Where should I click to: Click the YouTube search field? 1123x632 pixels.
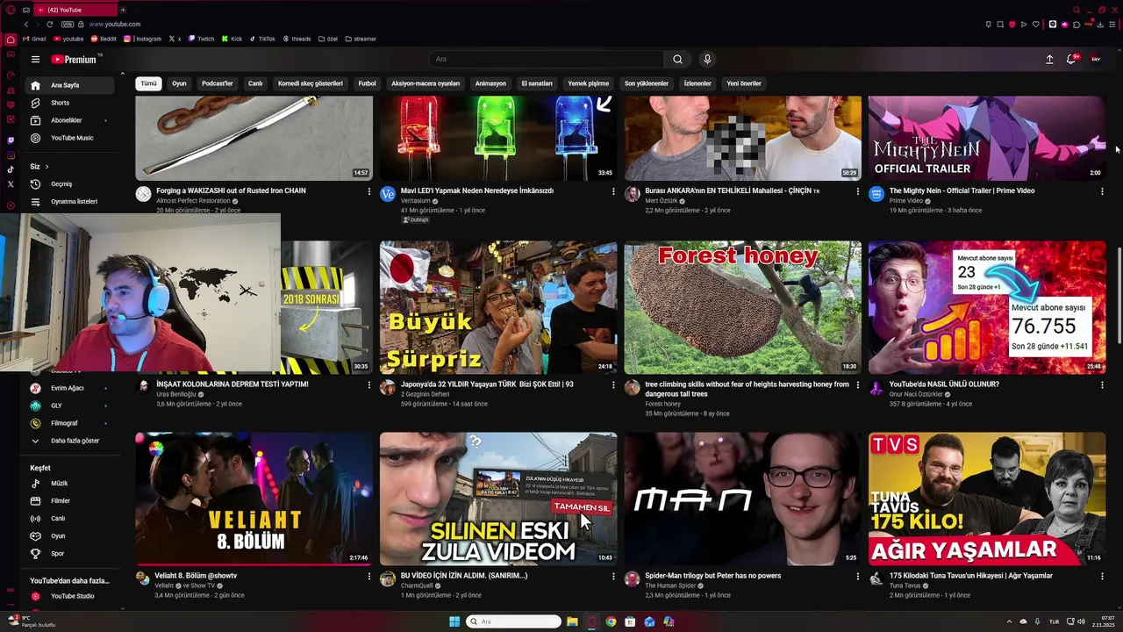tap(547, 60)
